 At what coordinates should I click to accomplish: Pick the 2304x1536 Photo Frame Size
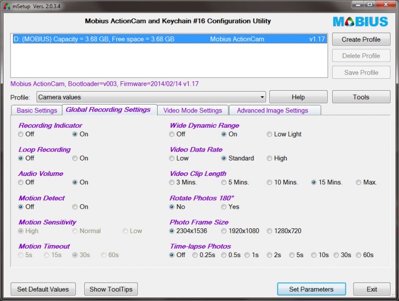tap(189, 231)
